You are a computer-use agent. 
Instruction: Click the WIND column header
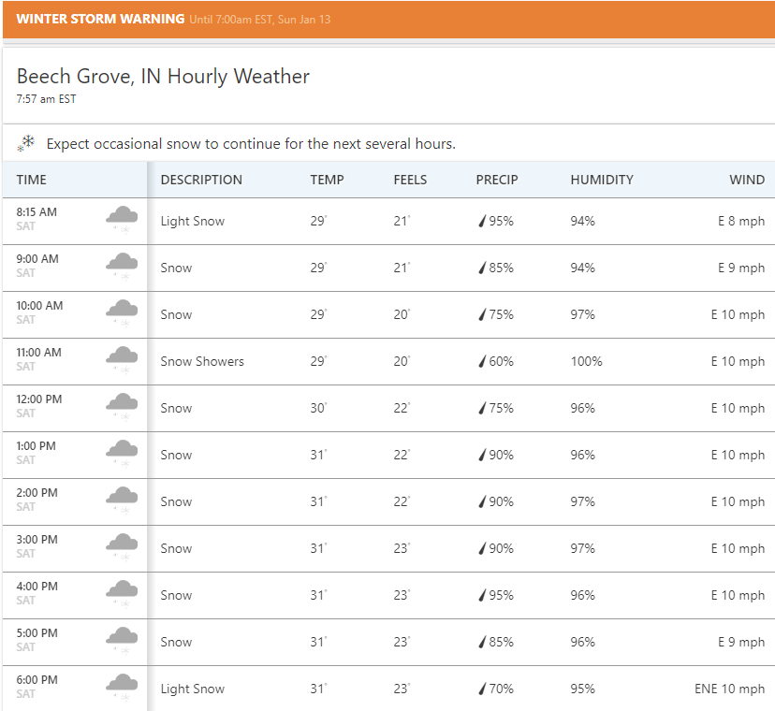[747, 180]
